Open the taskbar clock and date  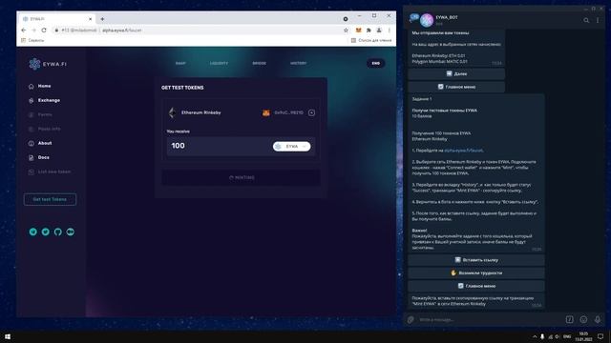[x=583, y=336]
